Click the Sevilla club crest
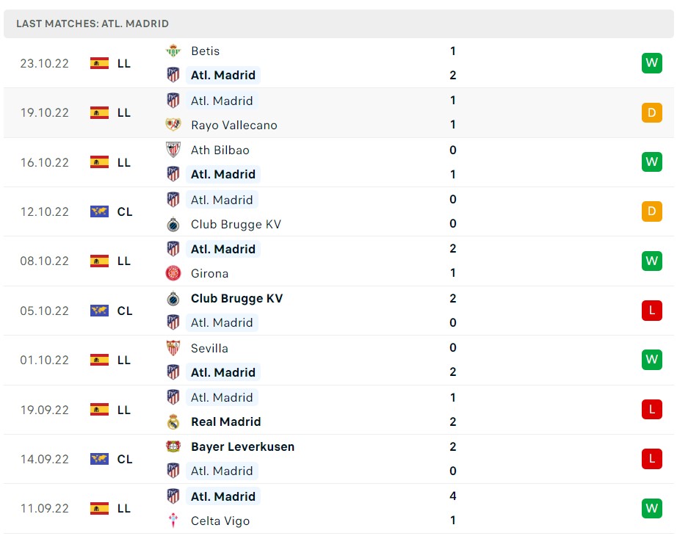 point(173,347)
